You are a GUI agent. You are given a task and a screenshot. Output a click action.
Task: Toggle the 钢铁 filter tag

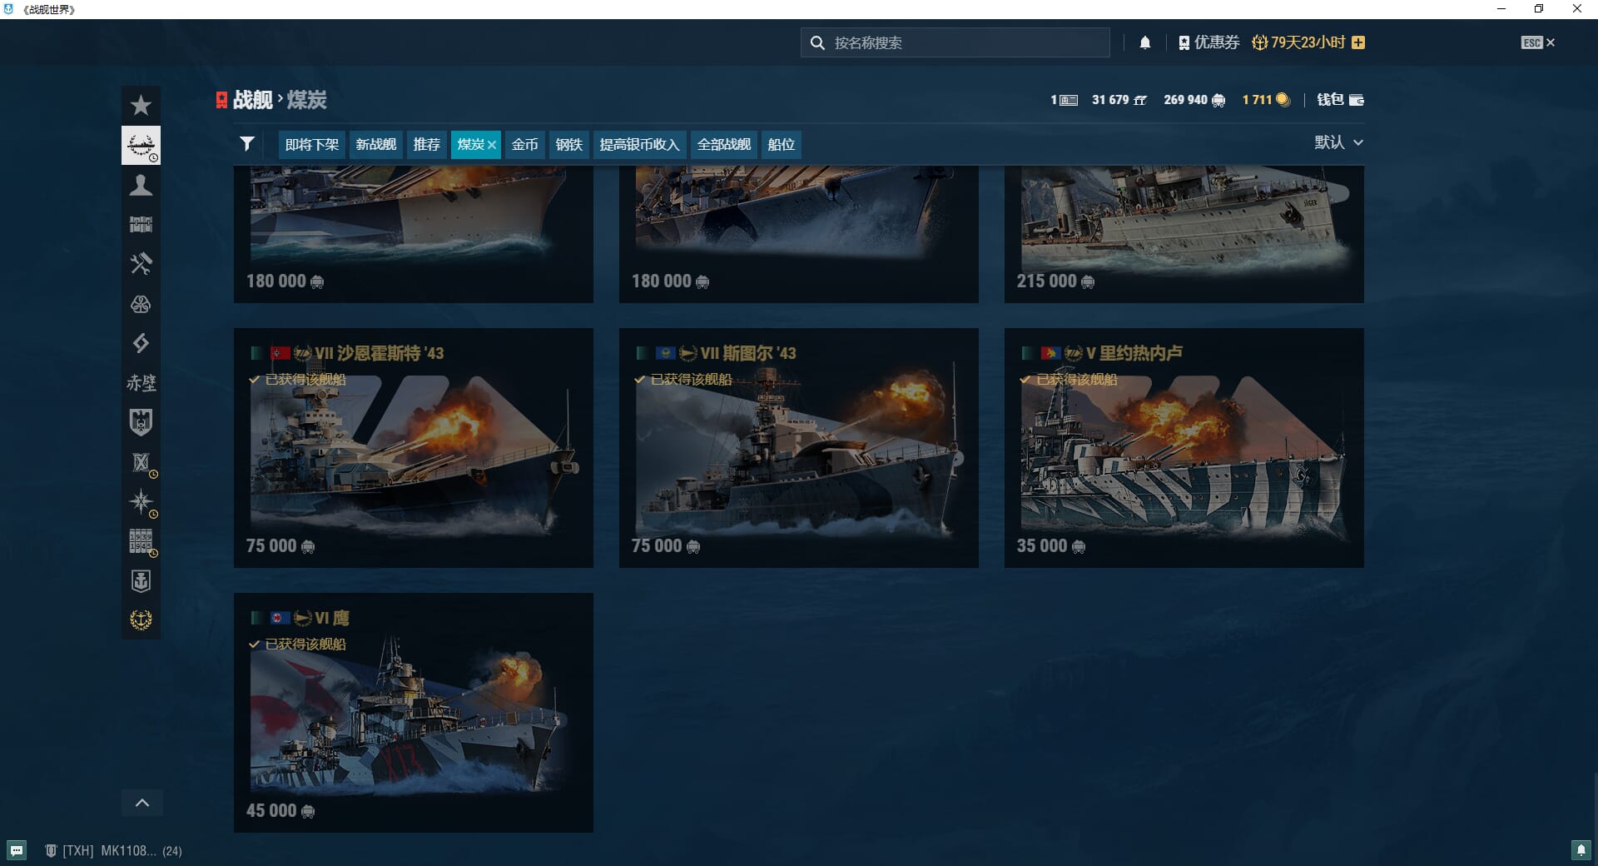(x=568, y=144)
